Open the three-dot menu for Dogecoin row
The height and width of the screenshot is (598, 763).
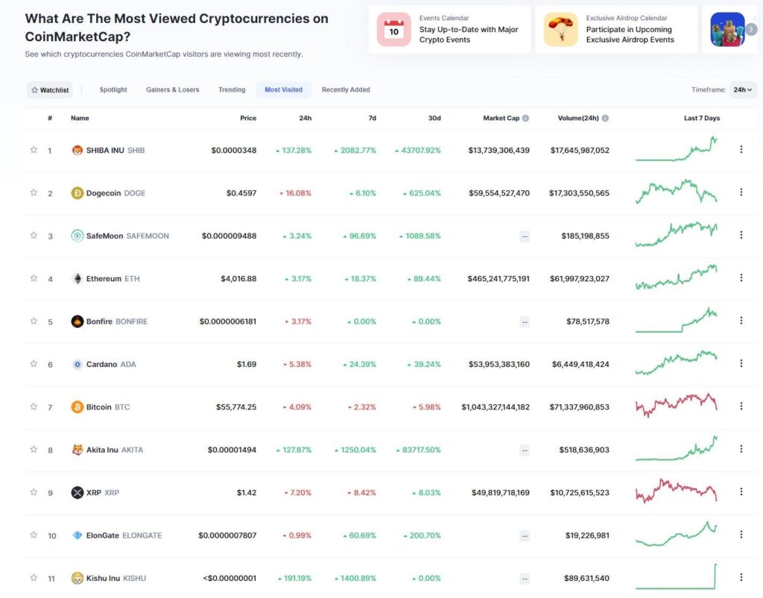point(741,192)
